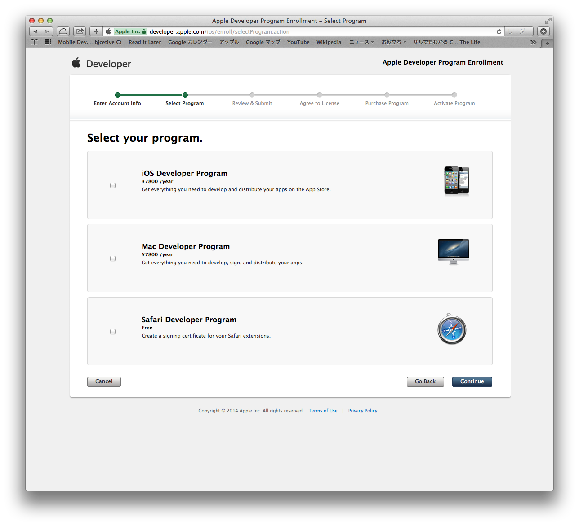
Task: Click the Apple Developer logo
Action: point(101,63)
